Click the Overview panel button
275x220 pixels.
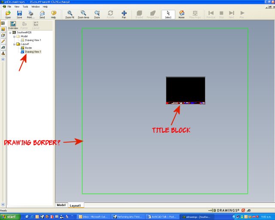(x=13, y=25)
